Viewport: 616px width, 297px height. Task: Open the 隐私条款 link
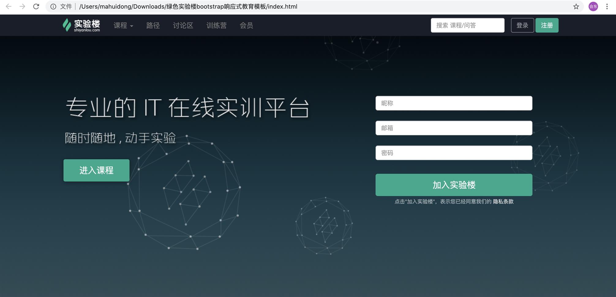pos(503,202)
